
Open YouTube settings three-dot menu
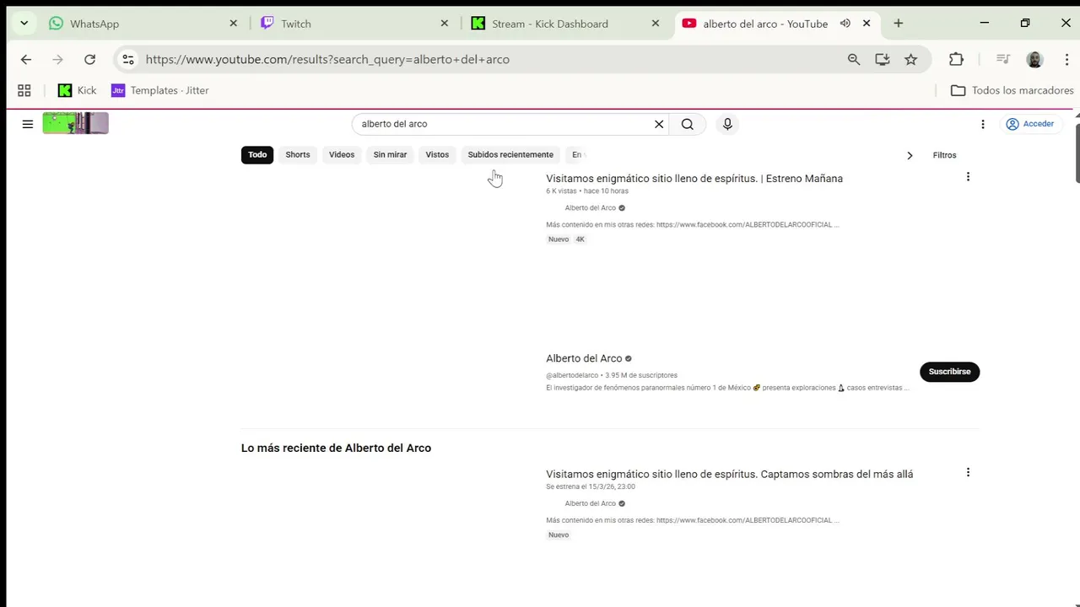pyautogui.click(x=983, y=124)
